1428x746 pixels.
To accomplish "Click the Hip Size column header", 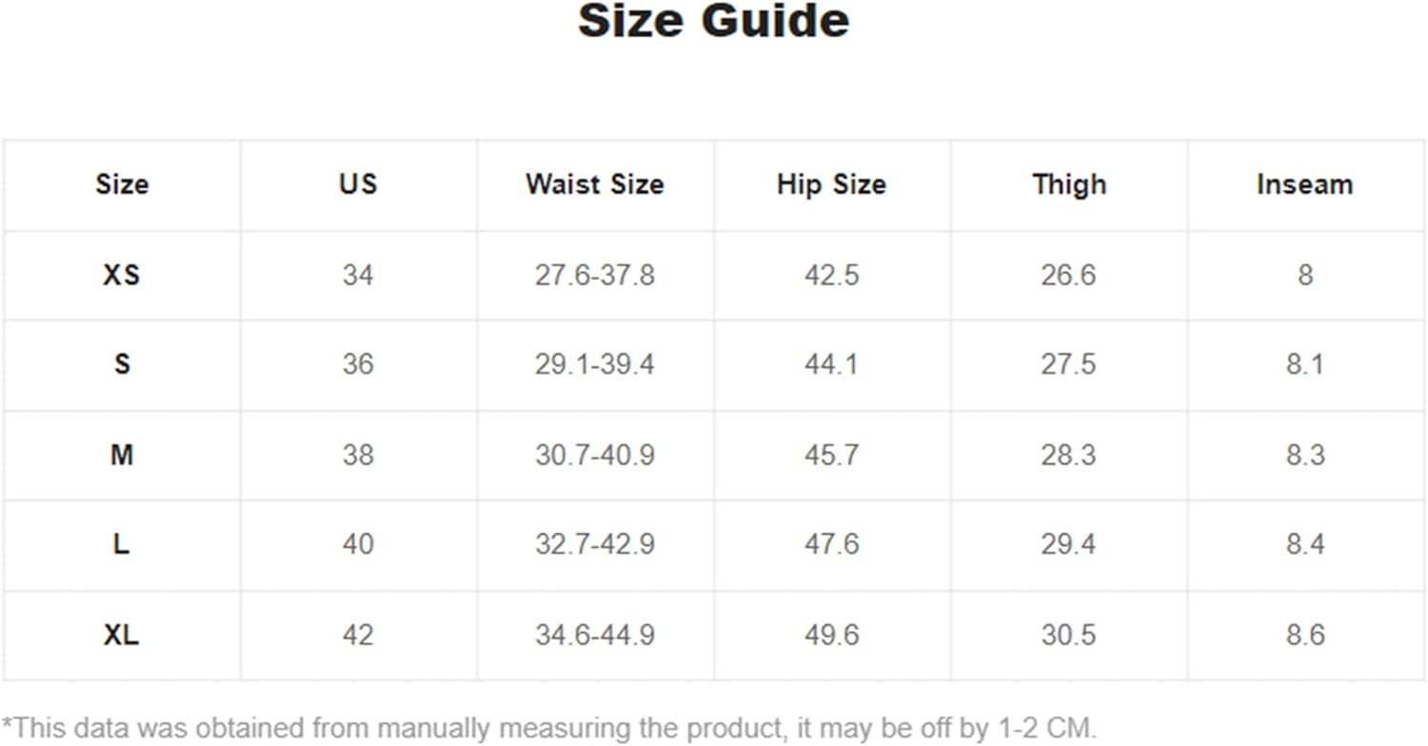I will point(831,184).
